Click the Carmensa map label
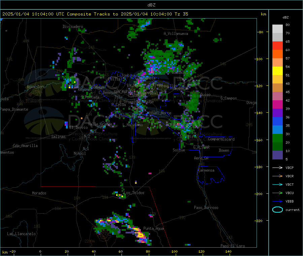The image size is (303, 256). pyautogui.click(x=206, y=171)
